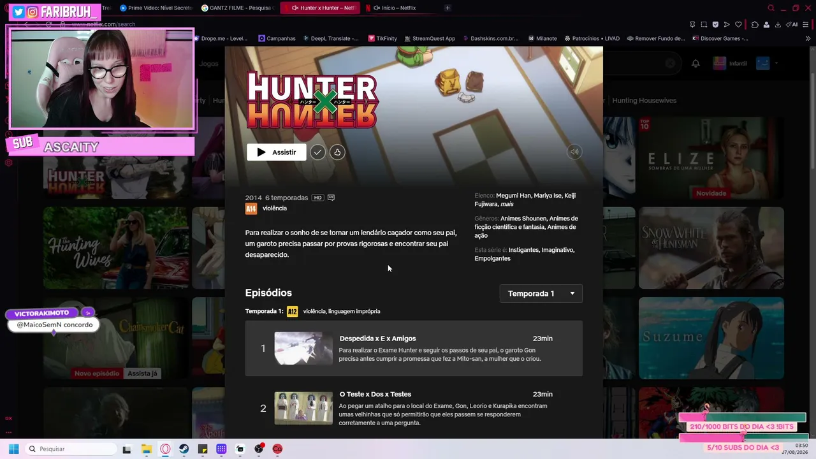Open TikFinity bookmark
Screen dimensions: 816x459
tap(382, 38)
